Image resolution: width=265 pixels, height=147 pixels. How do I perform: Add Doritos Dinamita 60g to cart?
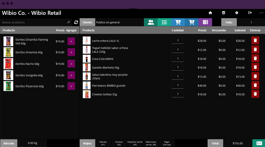coord(71,52)
